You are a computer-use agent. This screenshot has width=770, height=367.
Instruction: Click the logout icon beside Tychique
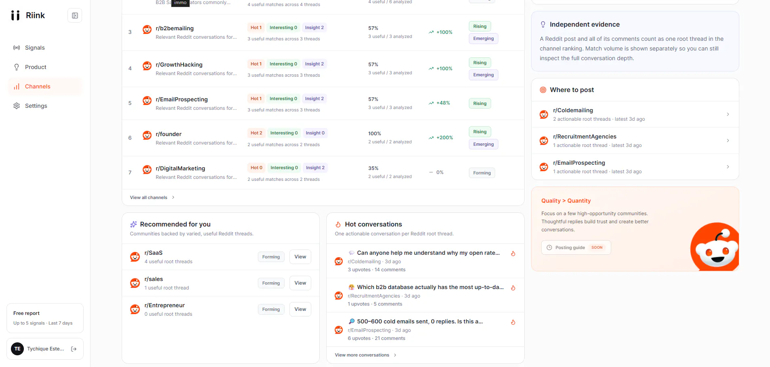74,349
